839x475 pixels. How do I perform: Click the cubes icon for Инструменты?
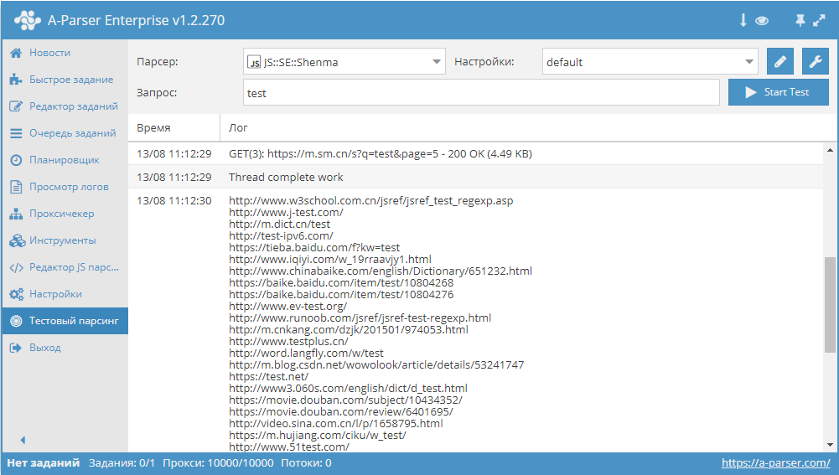pyautogui.click(x=17, y=240)
